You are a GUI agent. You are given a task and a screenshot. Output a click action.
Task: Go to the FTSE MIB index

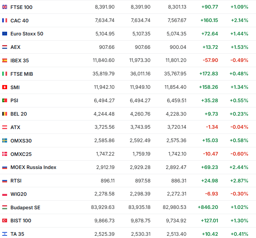point(22,74)
